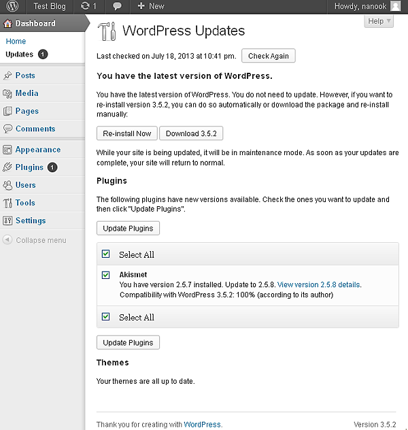Open the Howdy, nanook account menu
The image size is (408, 430).
367,6
